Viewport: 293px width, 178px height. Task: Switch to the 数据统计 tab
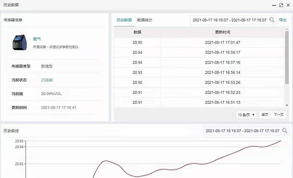(x=144, y=20)
